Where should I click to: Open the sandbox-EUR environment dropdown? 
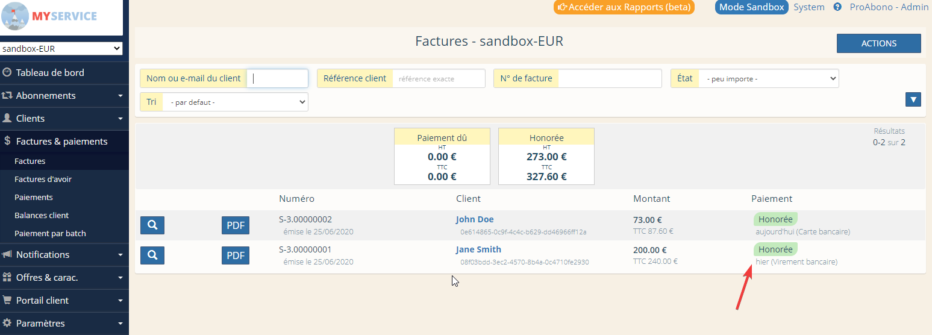(61, 49)
